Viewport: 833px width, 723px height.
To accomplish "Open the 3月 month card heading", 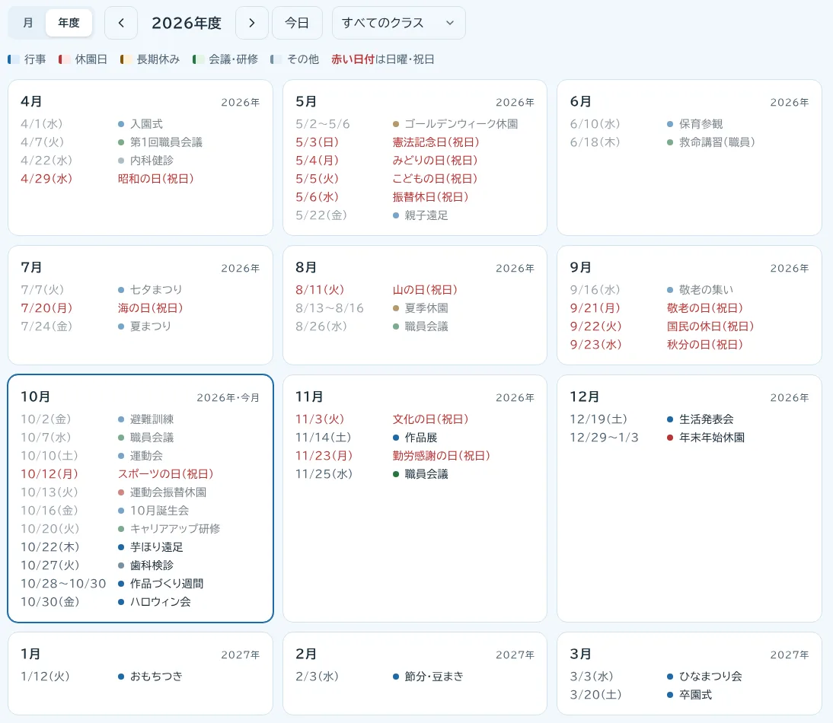I will (581, 654).
